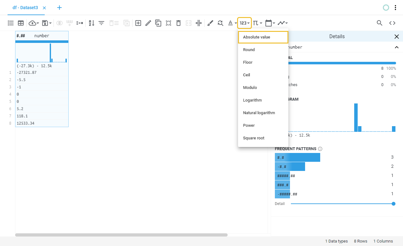Open the sort rows tool
The width and height of the screenshot is (403, 246).
92,23
